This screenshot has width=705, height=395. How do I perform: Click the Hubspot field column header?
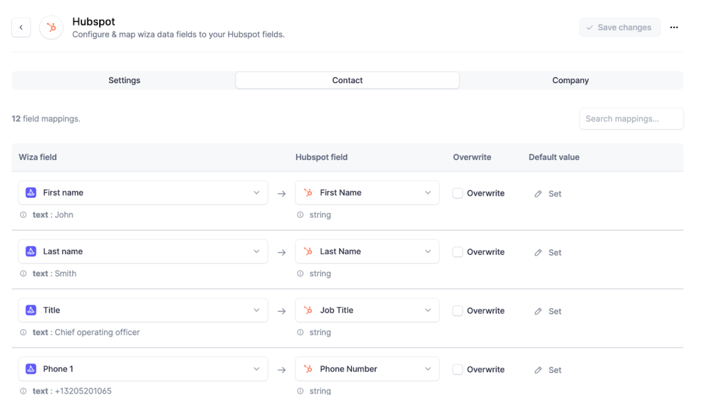322,157
